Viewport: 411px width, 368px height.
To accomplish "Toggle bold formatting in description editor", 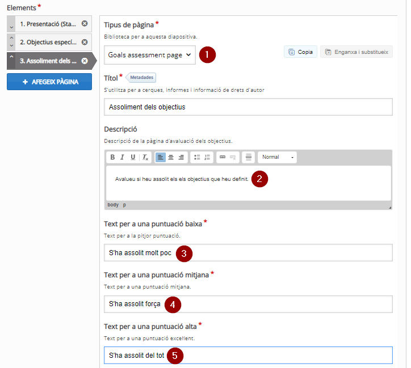I will coord(112,157).
